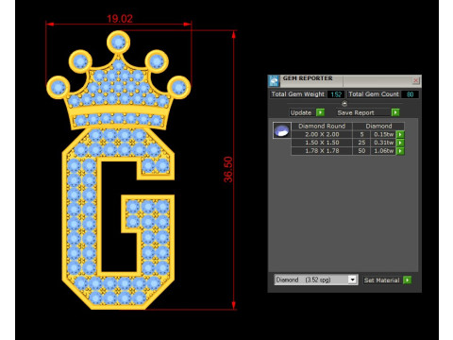
Task: Select the round diamond gem thumbnail
Action: click(282, 130)
